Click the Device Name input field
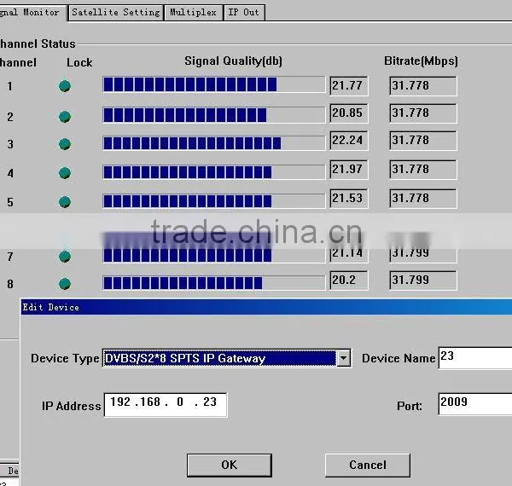This screenshot has width=512, height=486. (475, 358)
